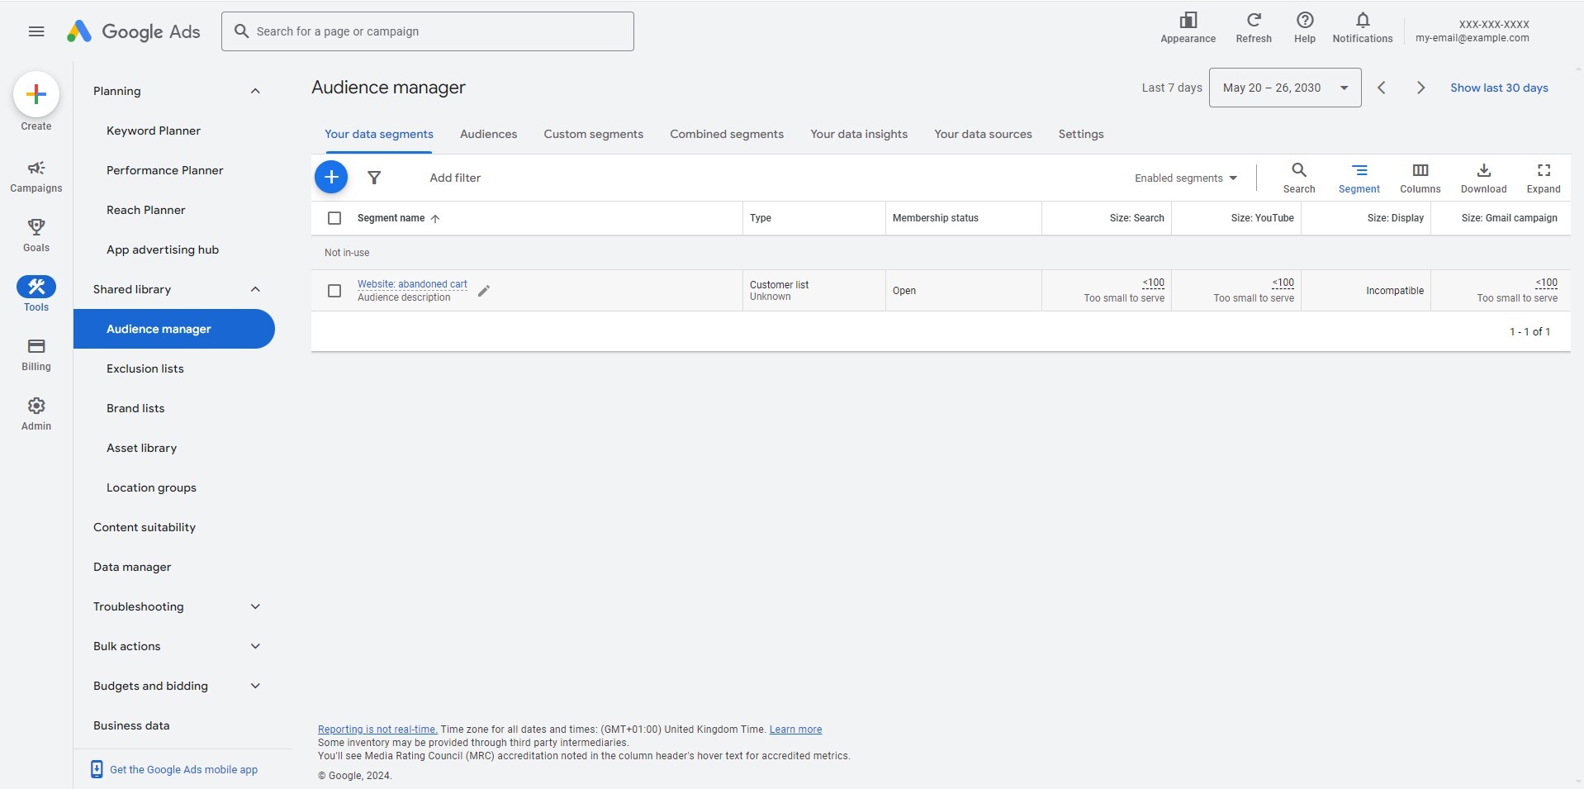The width and height of the screenshot is (1584, 789).
Task: Open the Enabled segments dropdown
Action: pos(1184,178)
